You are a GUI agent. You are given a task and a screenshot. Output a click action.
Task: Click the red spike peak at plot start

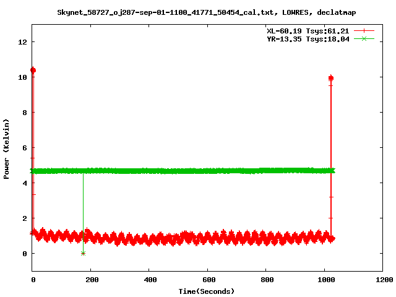[x=33, y=71]
